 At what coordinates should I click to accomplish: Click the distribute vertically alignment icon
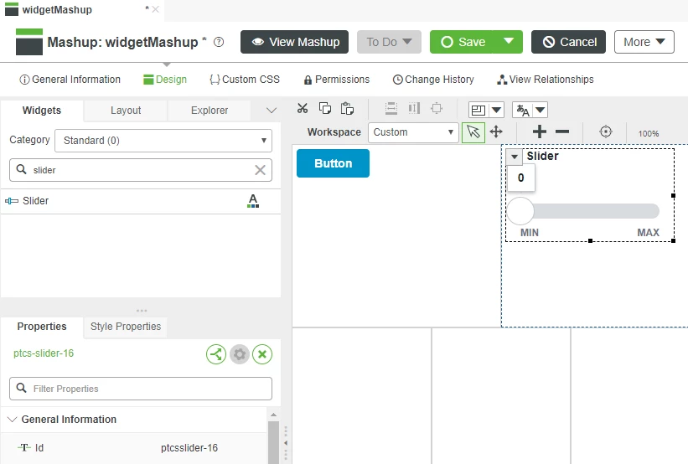[391, 108]
